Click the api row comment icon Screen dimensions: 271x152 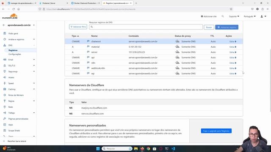(x=88, y=57)
